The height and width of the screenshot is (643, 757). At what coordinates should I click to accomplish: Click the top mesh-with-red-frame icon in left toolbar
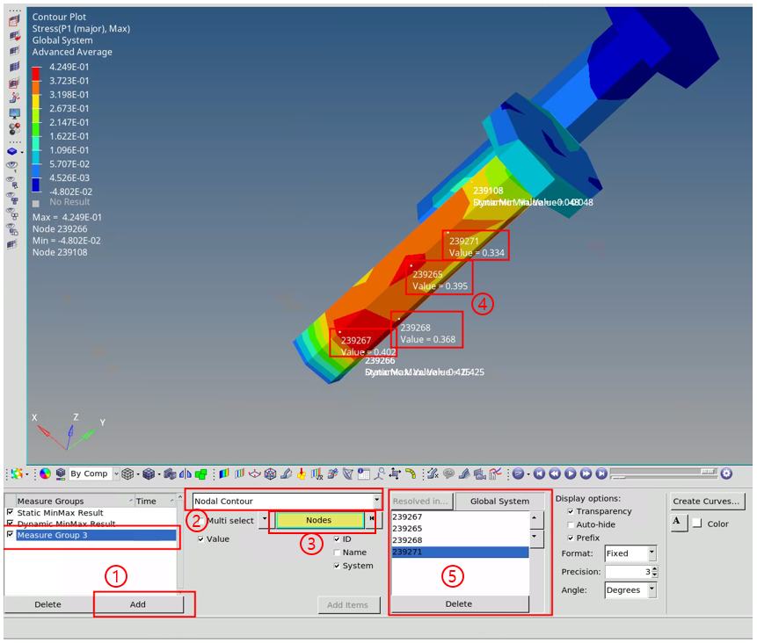tap(14, 20)
